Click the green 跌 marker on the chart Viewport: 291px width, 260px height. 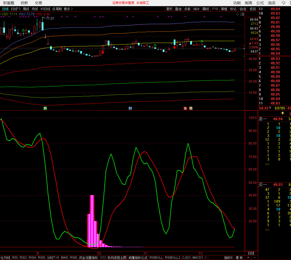coord(45,108)
